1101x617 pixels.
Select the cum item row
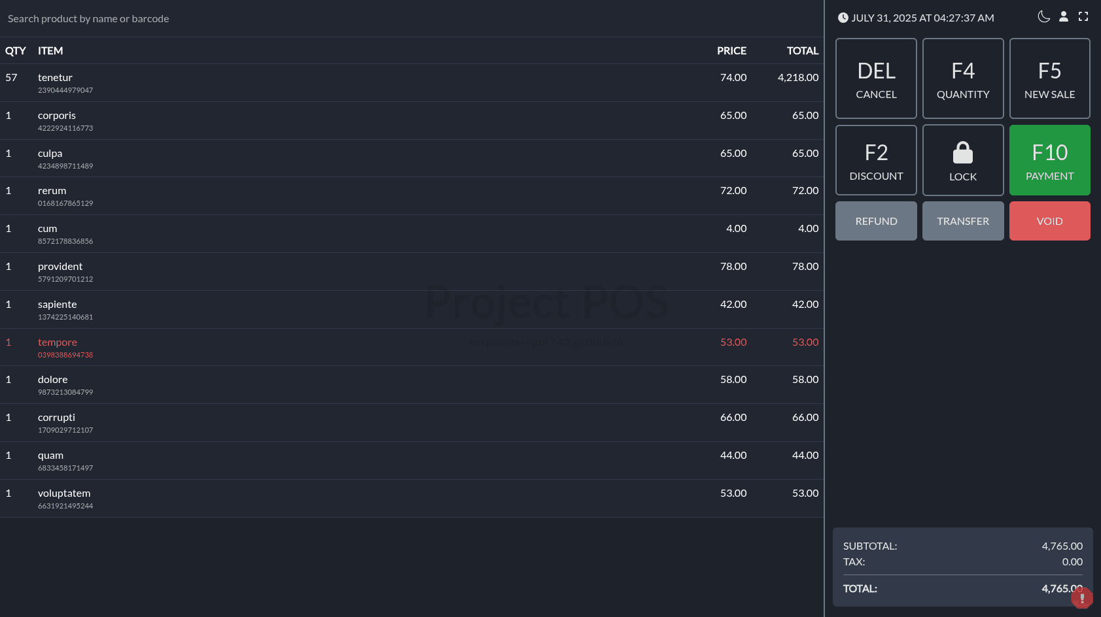(411, 234)
